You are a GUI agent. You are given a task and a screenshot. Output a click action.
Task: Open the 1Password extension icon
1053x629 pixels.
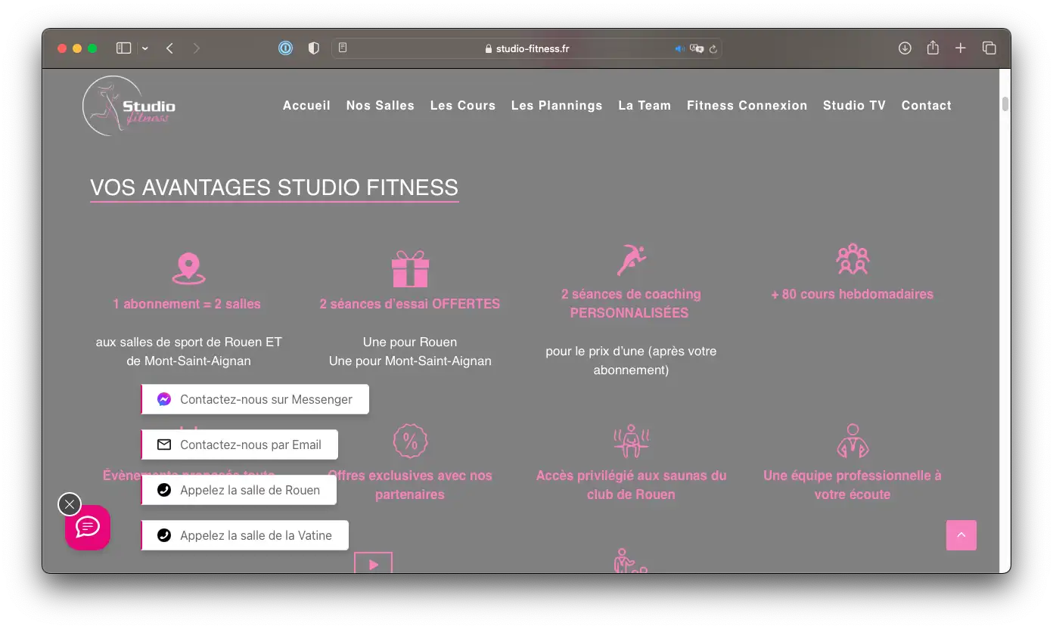pos(286,48)
